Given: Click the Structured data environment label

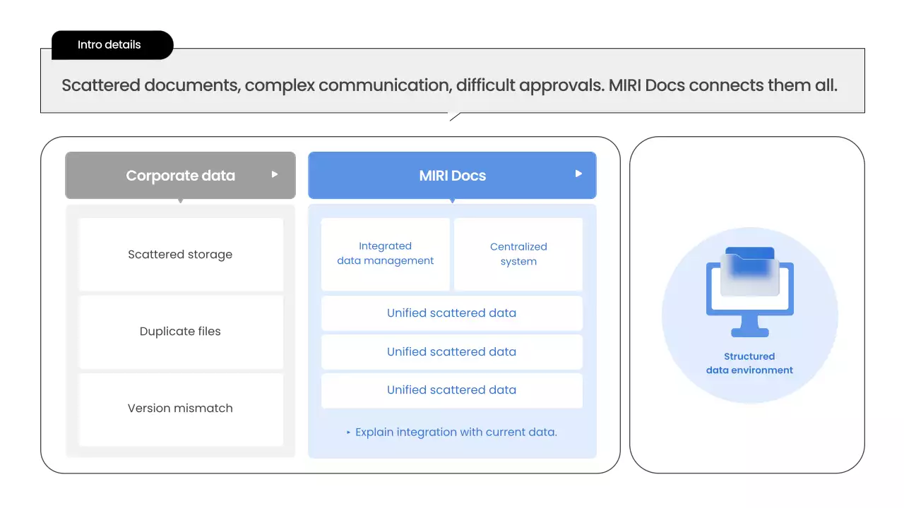Looking at the screenshot, I should [x=749, y=363].
